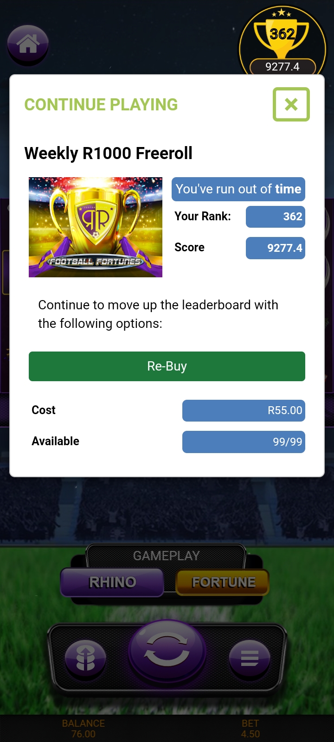
Task: Tap the GAMEPLAY label tab
Action: [166, 556]
